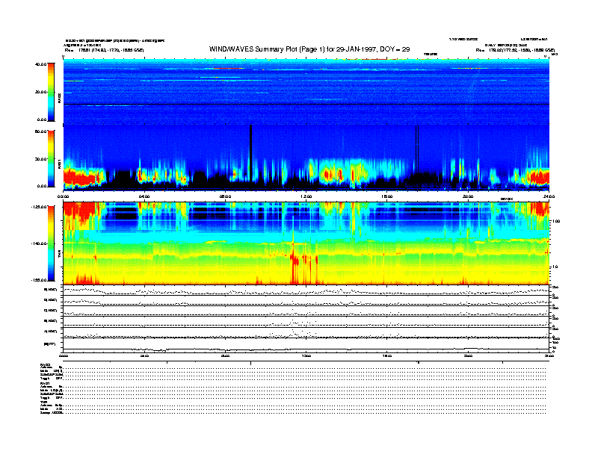Viewport: 592px width, 457px height.
Task: Click the 20:00 tick label under RAD1 panel
Action: pyautogui.click(x=468, y=196)
